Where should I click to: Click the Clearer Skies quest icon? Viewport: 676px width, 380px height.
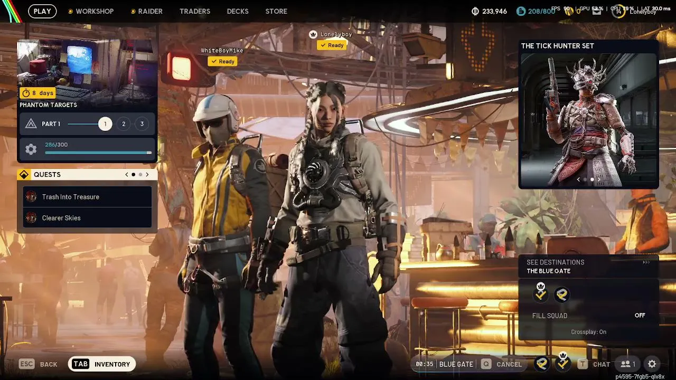coord(31,218)
